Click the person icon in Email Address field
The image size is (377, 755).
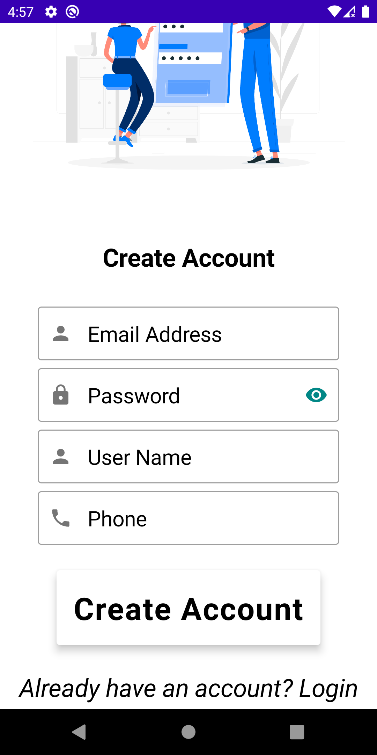click(x=61, y=333)
